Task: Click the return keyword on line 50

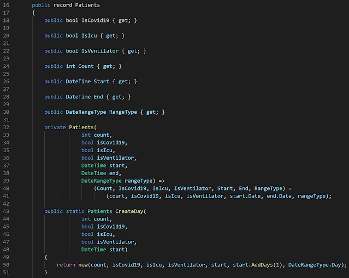Action: [x=66, y=265]
